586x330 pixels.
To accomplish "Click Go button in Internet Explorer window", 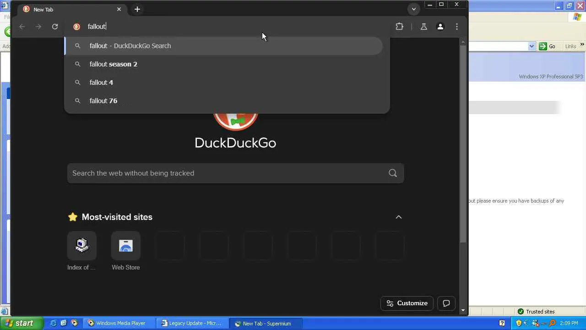I will (548, 46).
